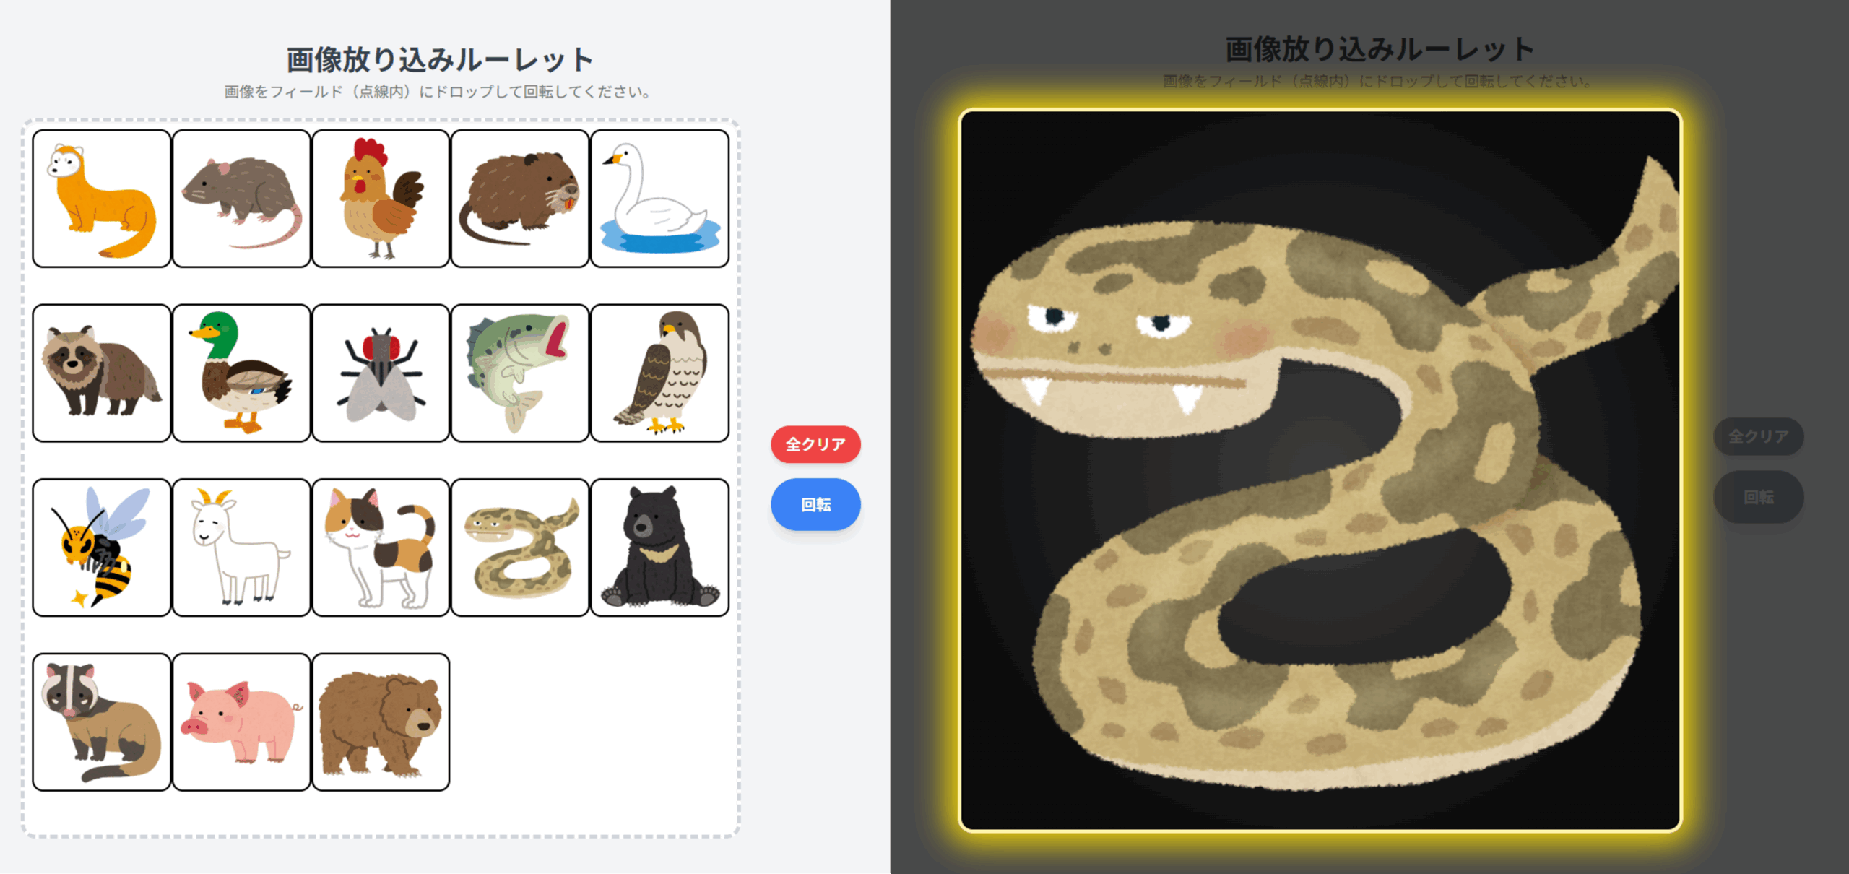Pick the calico cat image card

(x=381, y=548)
